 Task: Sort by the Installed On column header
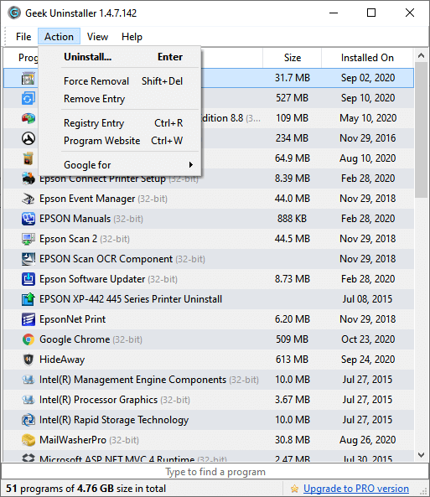367,58
